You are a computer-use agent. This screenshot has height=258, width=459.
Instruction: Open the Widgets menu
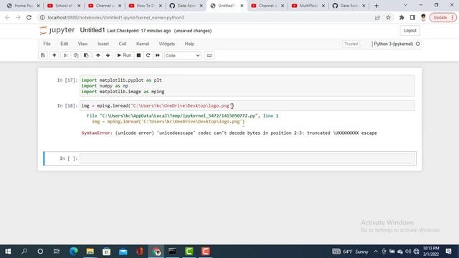pos(167,44)
